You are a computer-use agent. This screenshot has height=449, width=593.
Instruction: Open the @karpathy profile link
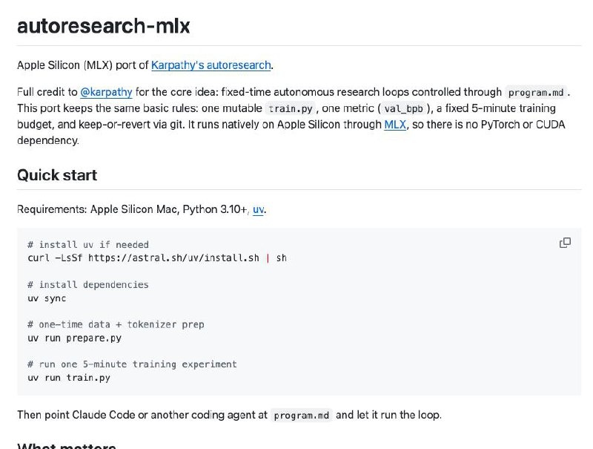tap(106, 93)
